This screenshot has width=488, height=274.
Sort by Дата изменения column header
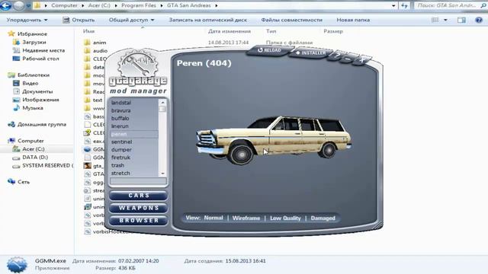(x=230, y=31)
